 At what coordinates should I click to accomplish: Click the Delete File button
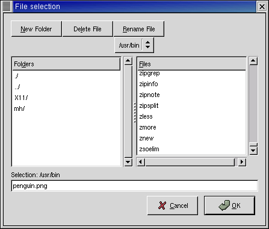87,29
